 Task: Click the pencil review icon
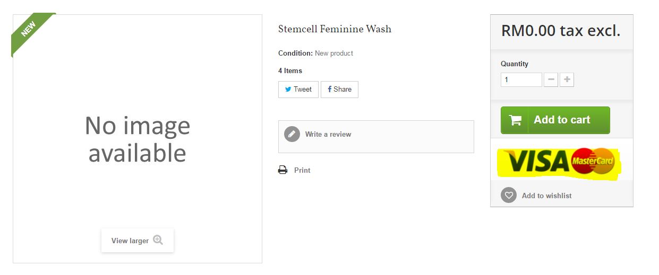click(x=292, y=134)
